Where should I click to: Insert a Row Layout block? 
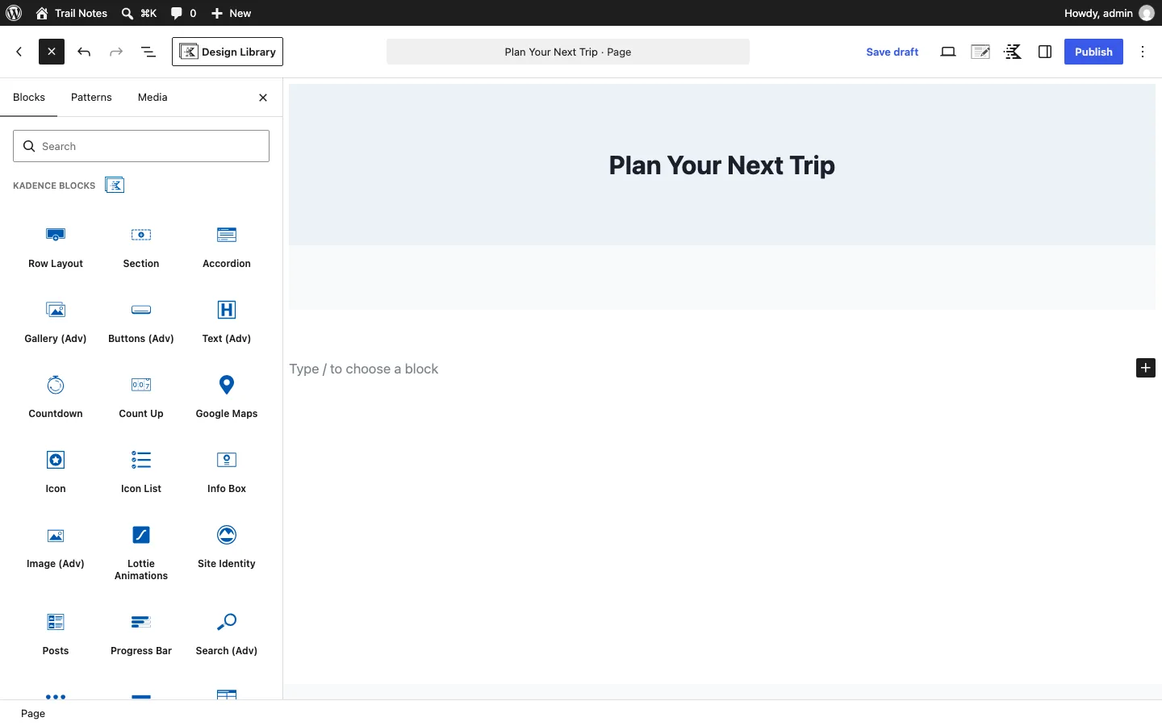click(x=56, y=248)
